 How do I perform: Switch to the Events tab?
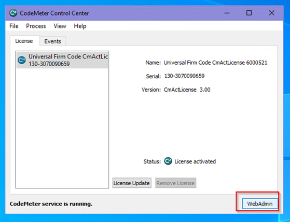click(x=52, y=41)
